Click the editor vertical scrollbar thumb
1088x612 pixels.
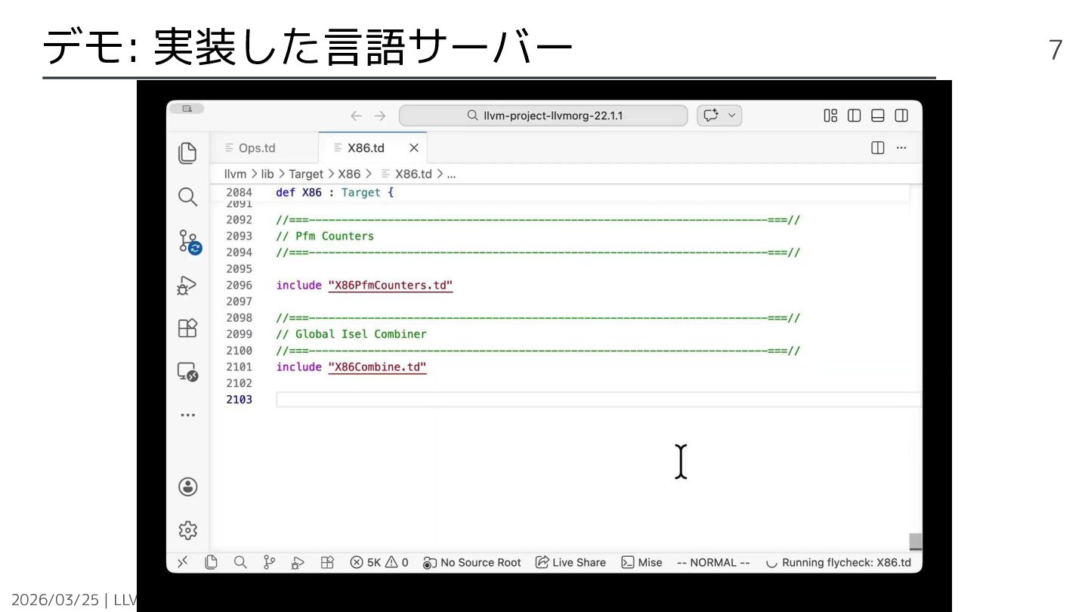click(x=915, y=541)
